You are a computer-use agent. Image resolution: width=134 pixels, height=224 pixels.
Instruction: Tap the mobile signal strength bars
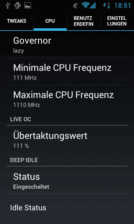click(x=93, y=6)
